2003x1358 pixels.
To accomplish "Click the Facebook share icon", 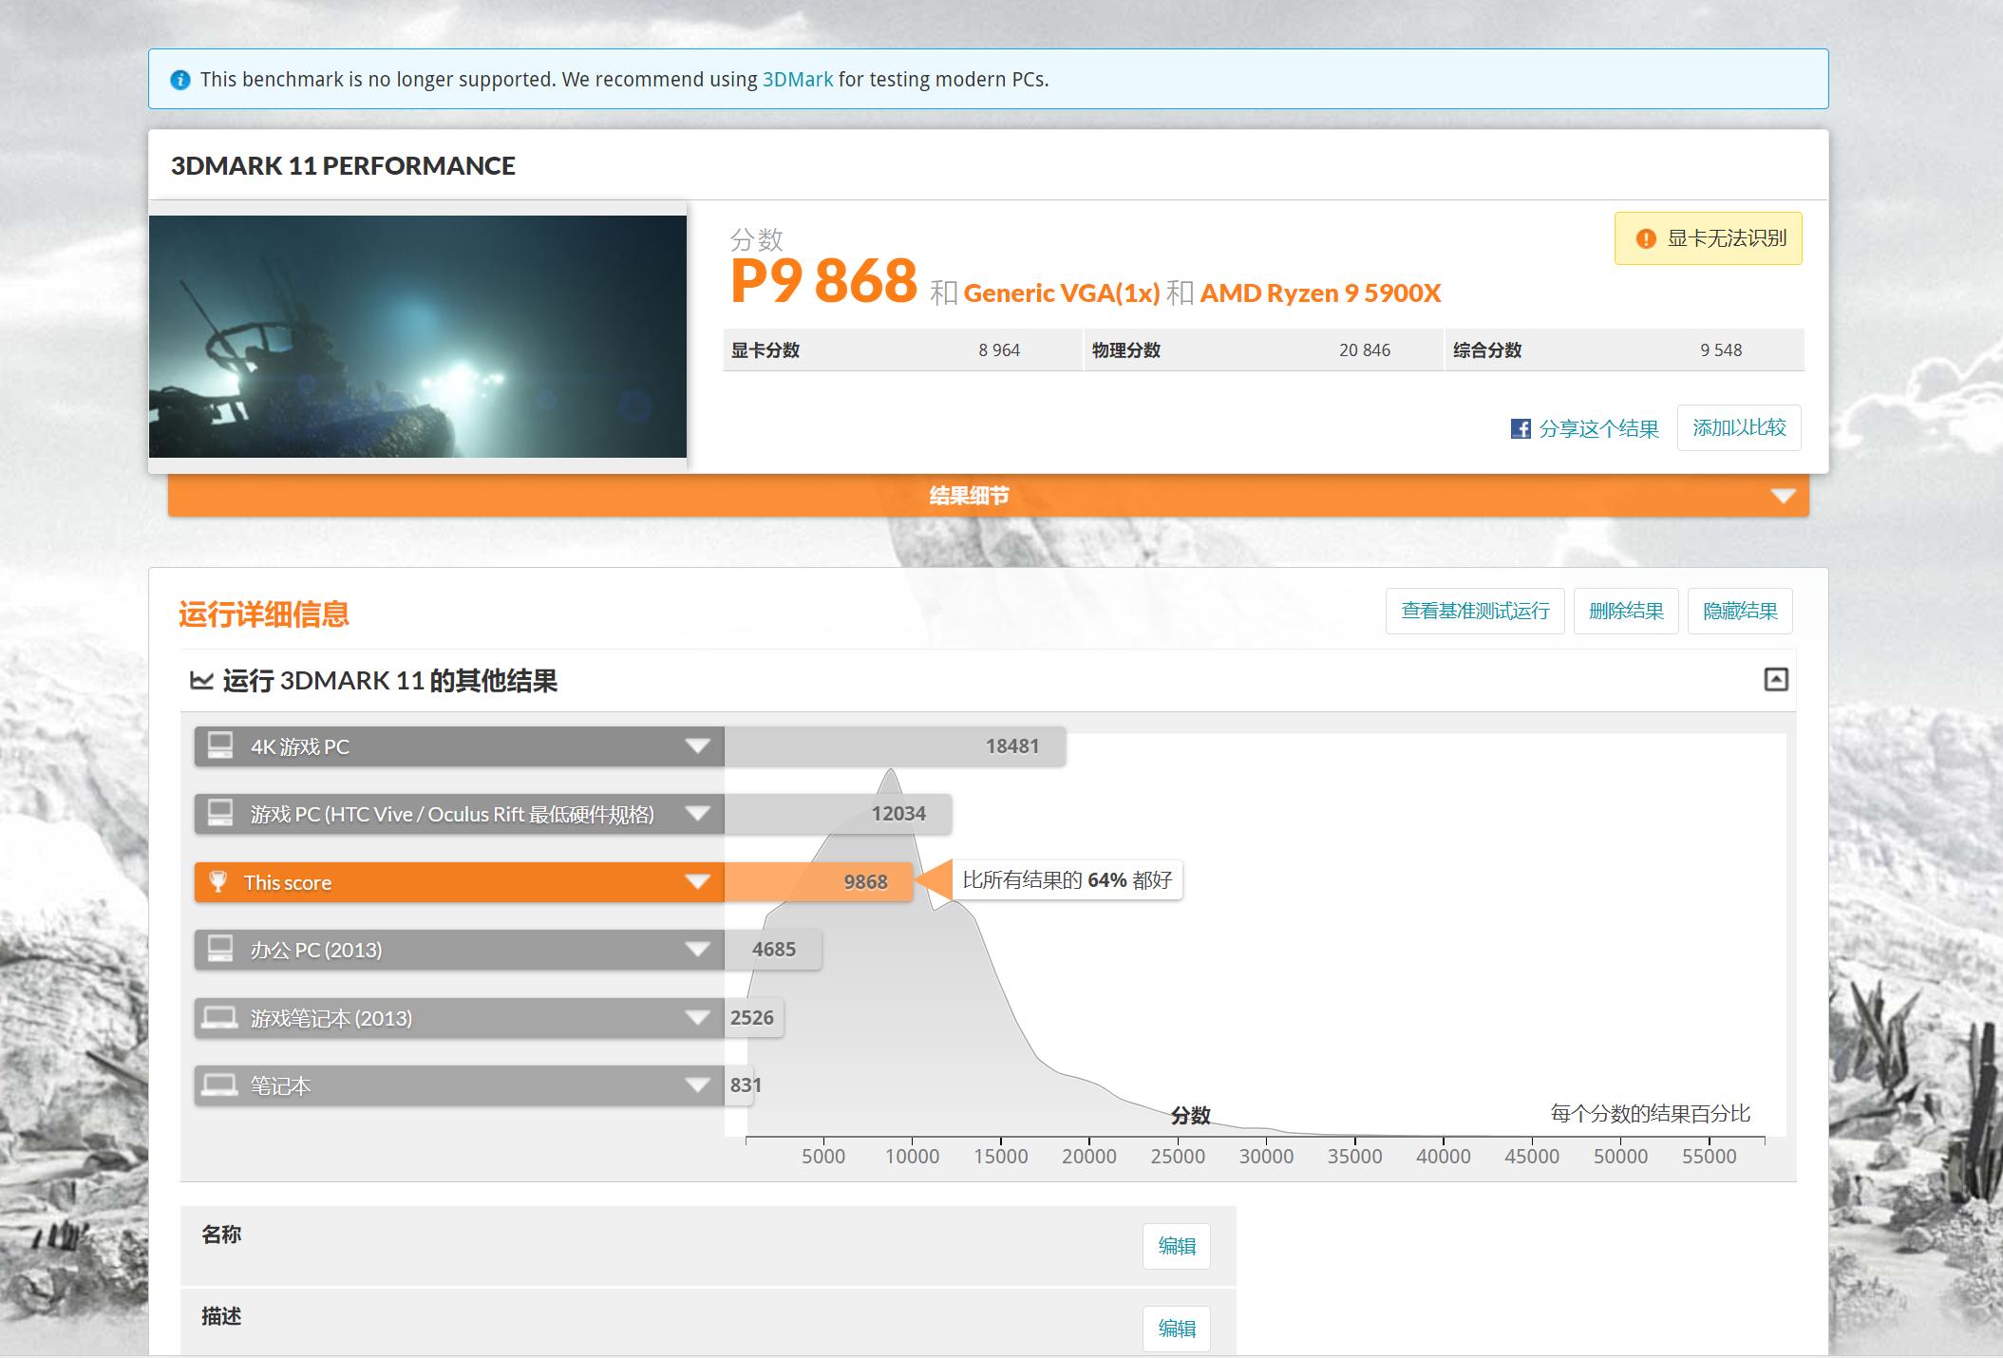I will pyautogui.click(x=1520, y=428).
